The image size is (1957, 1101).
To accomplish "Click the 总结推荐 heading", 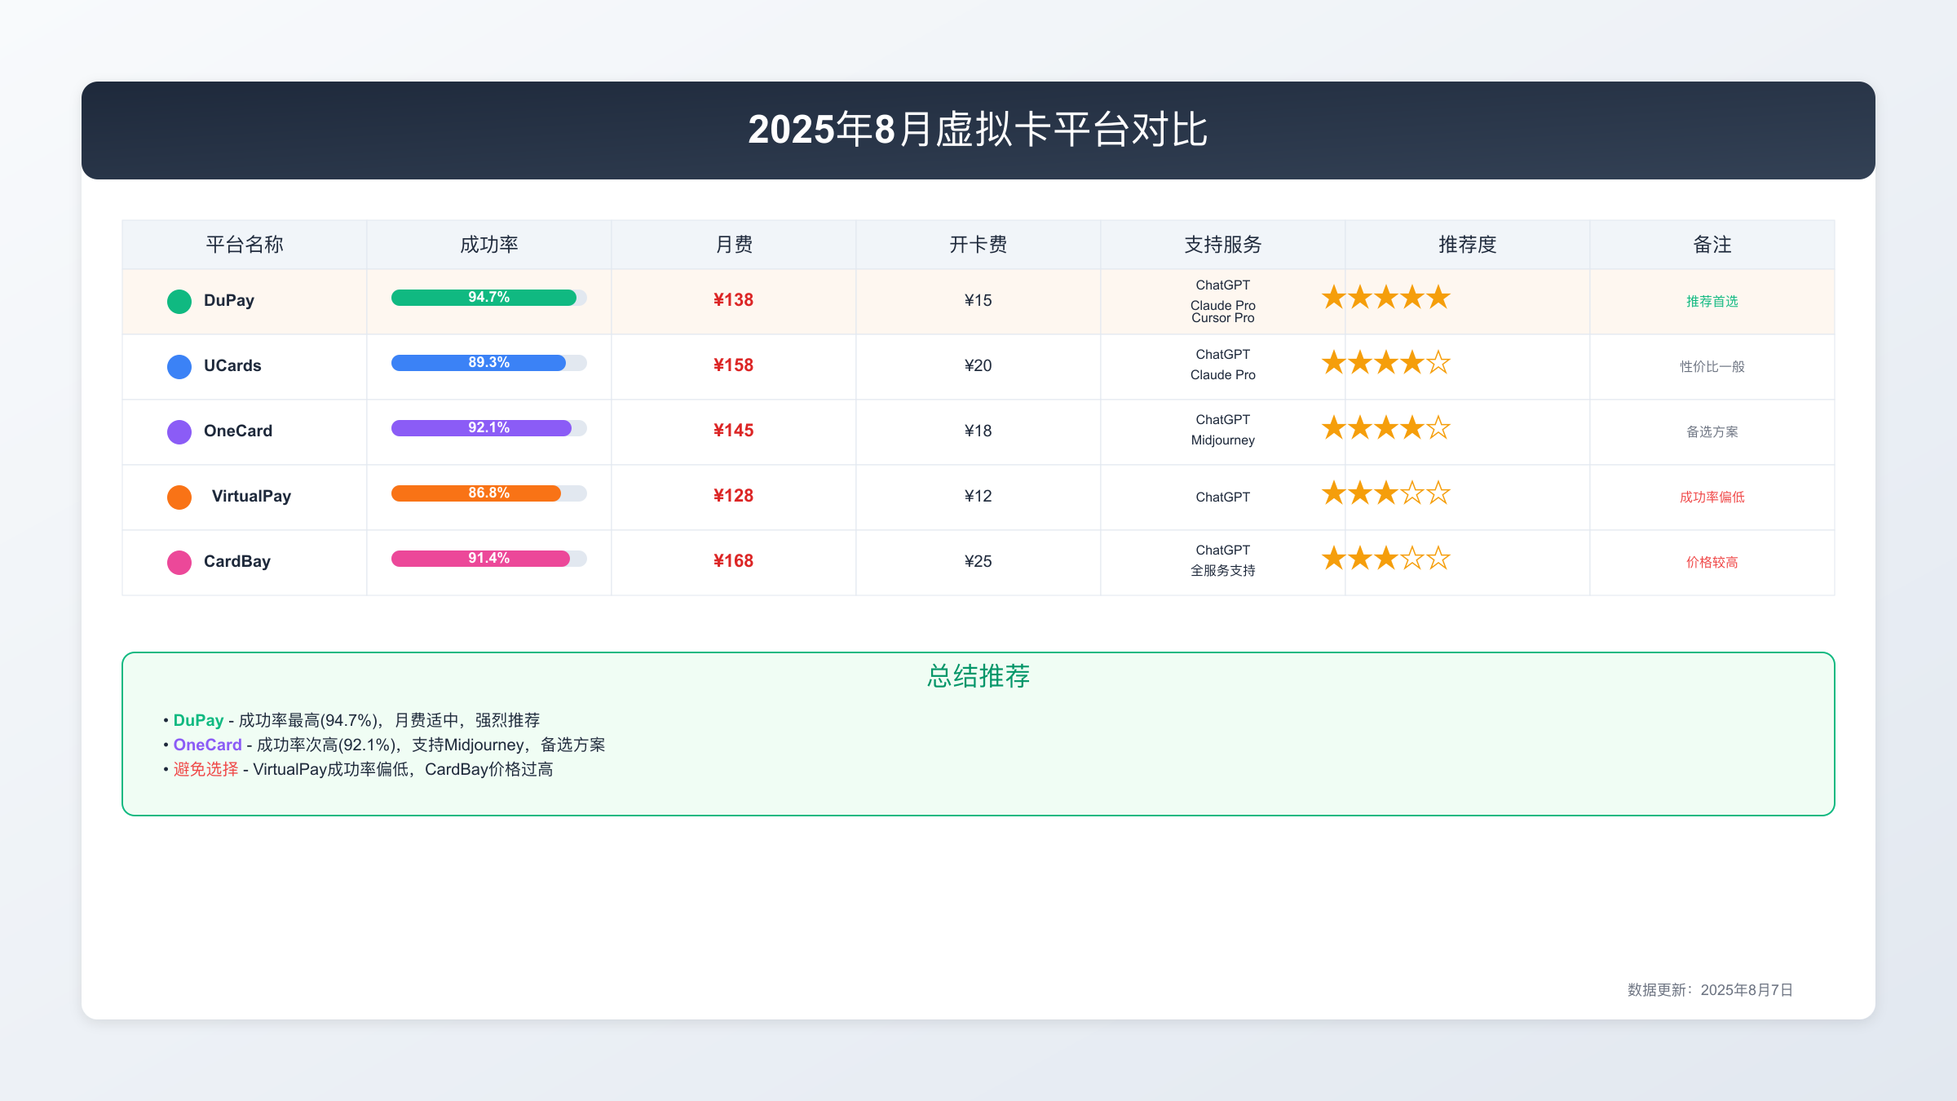I will 978,676.
